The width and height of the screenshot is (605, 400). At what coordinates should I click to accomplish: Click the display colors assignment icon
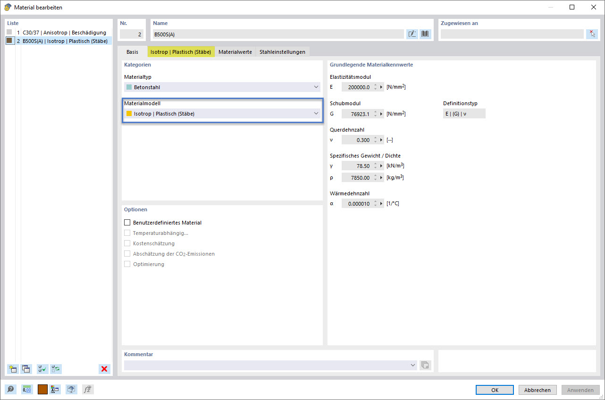55,390
